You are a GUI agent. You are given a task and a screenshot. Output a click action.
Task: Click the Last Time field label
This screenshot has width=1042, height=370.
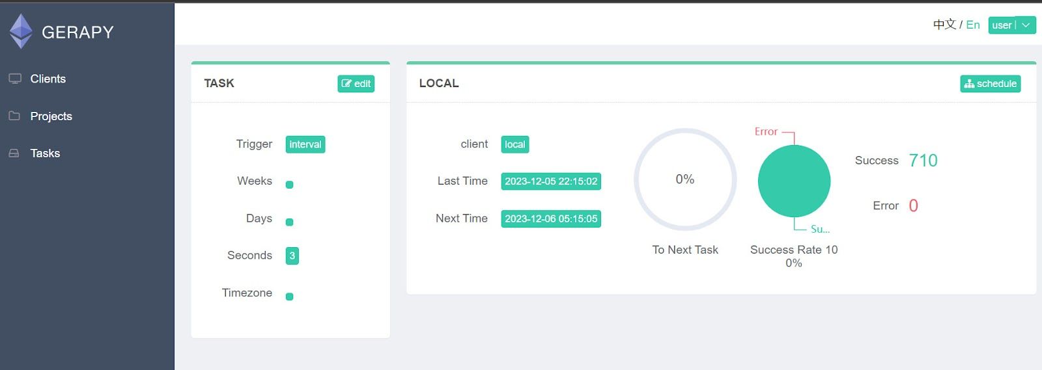point(462,181)
